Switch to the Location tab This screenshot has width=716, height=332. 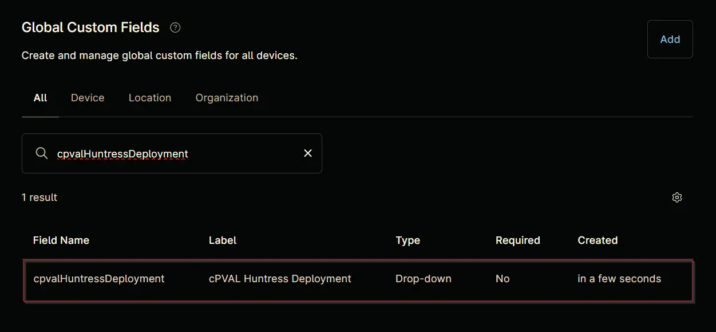coord(150,98)
